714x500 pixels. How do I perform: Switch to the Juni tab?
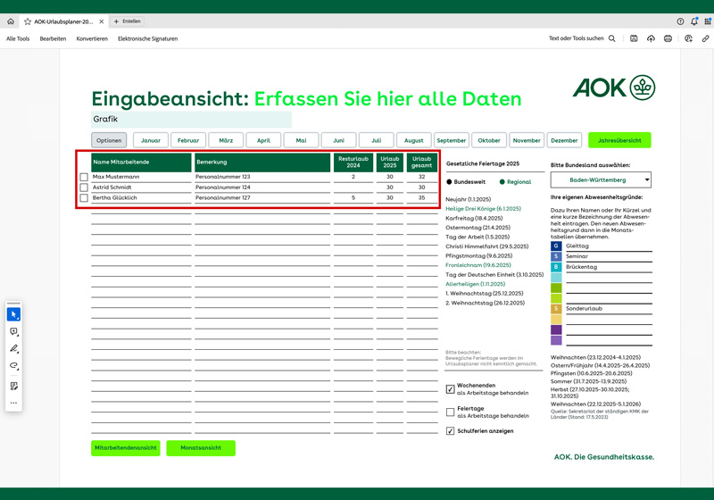click(x=339, y=140)
